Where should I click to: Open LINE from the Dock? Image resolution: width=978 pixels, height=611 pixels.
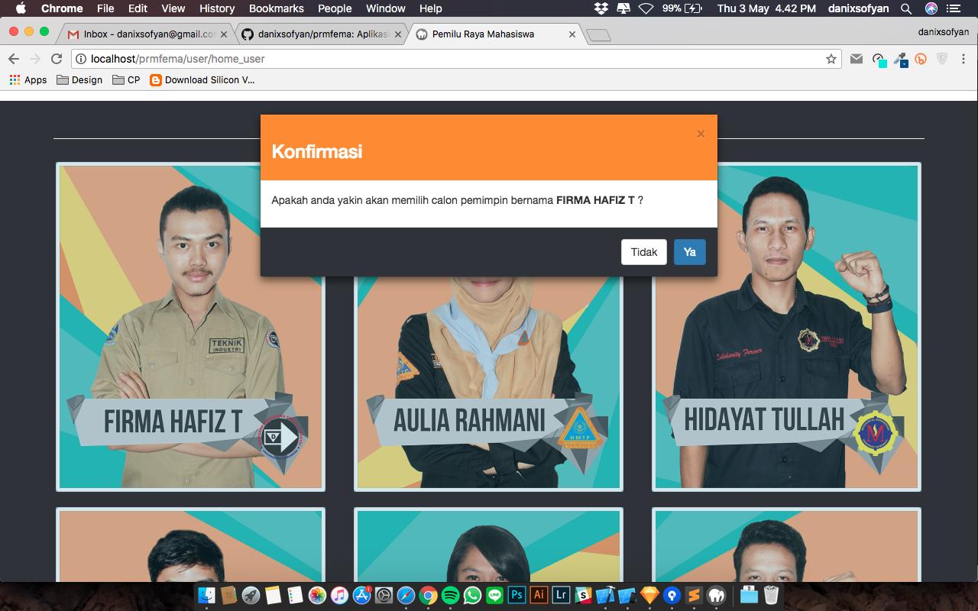tap(495, 595)
